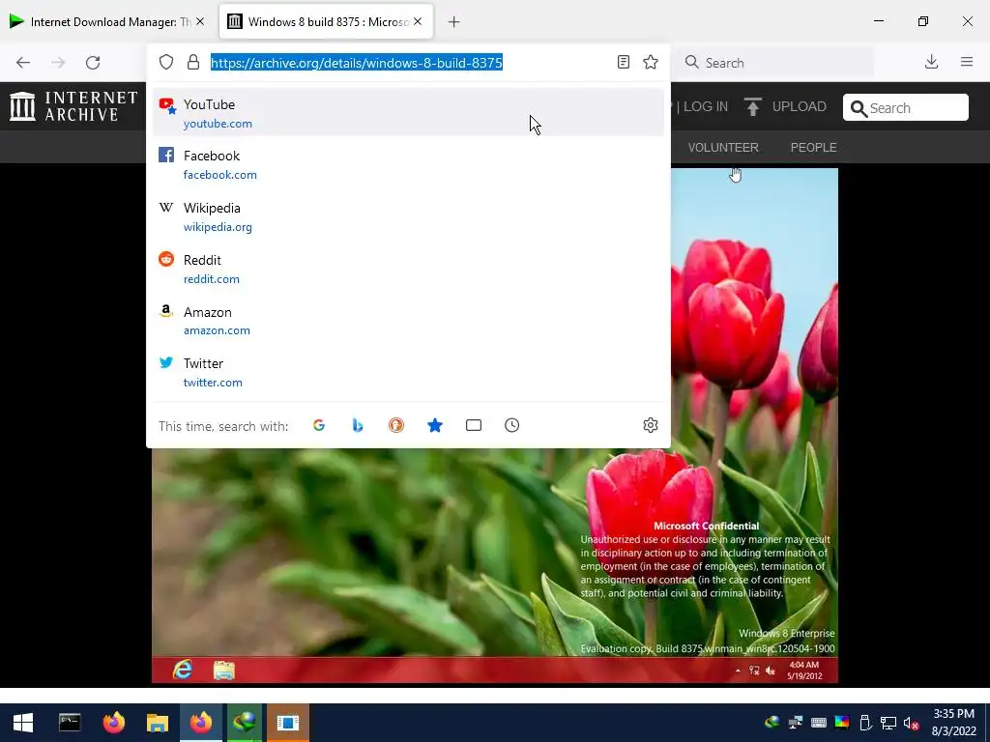
Task: Open the tracking protection shield icon
Action: tap(166, 63)
